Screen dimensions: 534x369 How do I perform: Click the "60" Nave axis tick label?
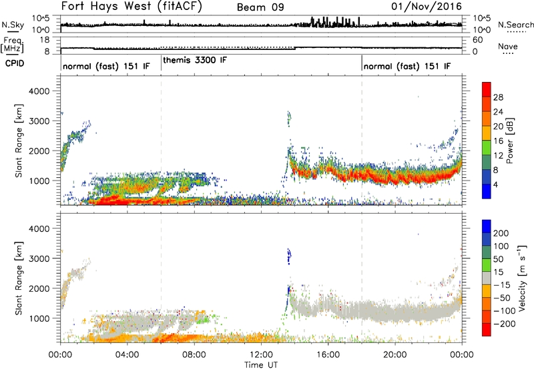(x=477, y=40)
